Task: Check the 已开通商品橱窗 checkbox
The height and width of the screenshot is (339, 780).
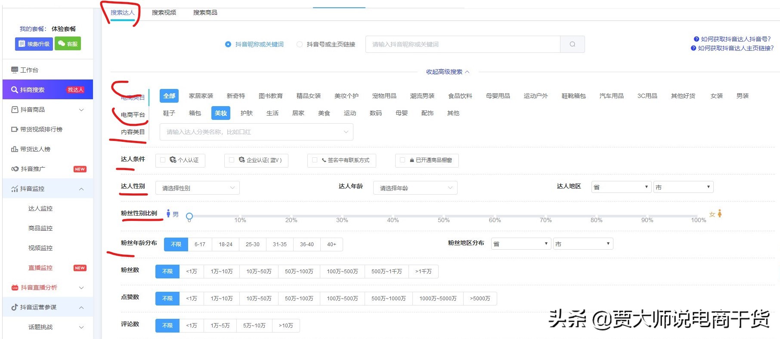Action: coord(402,160)
